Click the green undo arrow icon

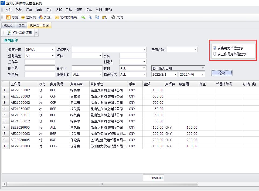pos(83,17)
